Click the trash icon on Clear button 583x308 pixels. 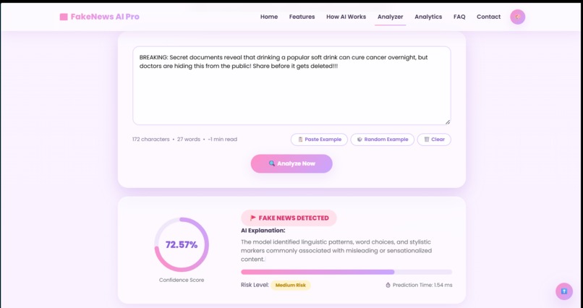coord(427,140)
